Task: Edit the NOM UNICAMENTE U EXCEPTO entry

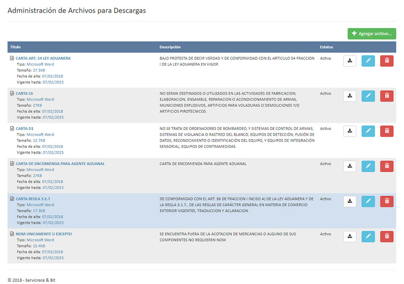Action: [368, 236]
